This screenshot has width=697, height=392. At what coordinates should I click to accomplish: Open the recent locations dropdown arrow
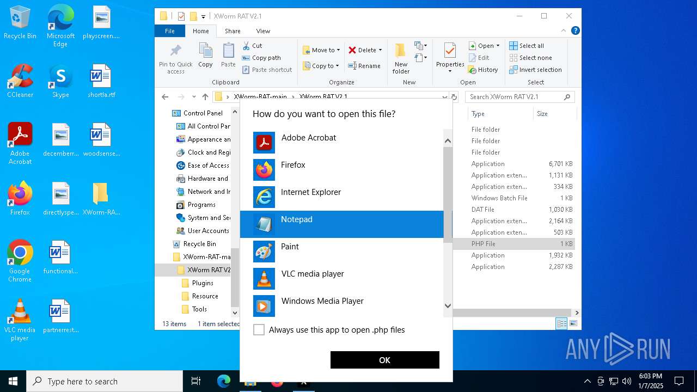pos(193,97)
